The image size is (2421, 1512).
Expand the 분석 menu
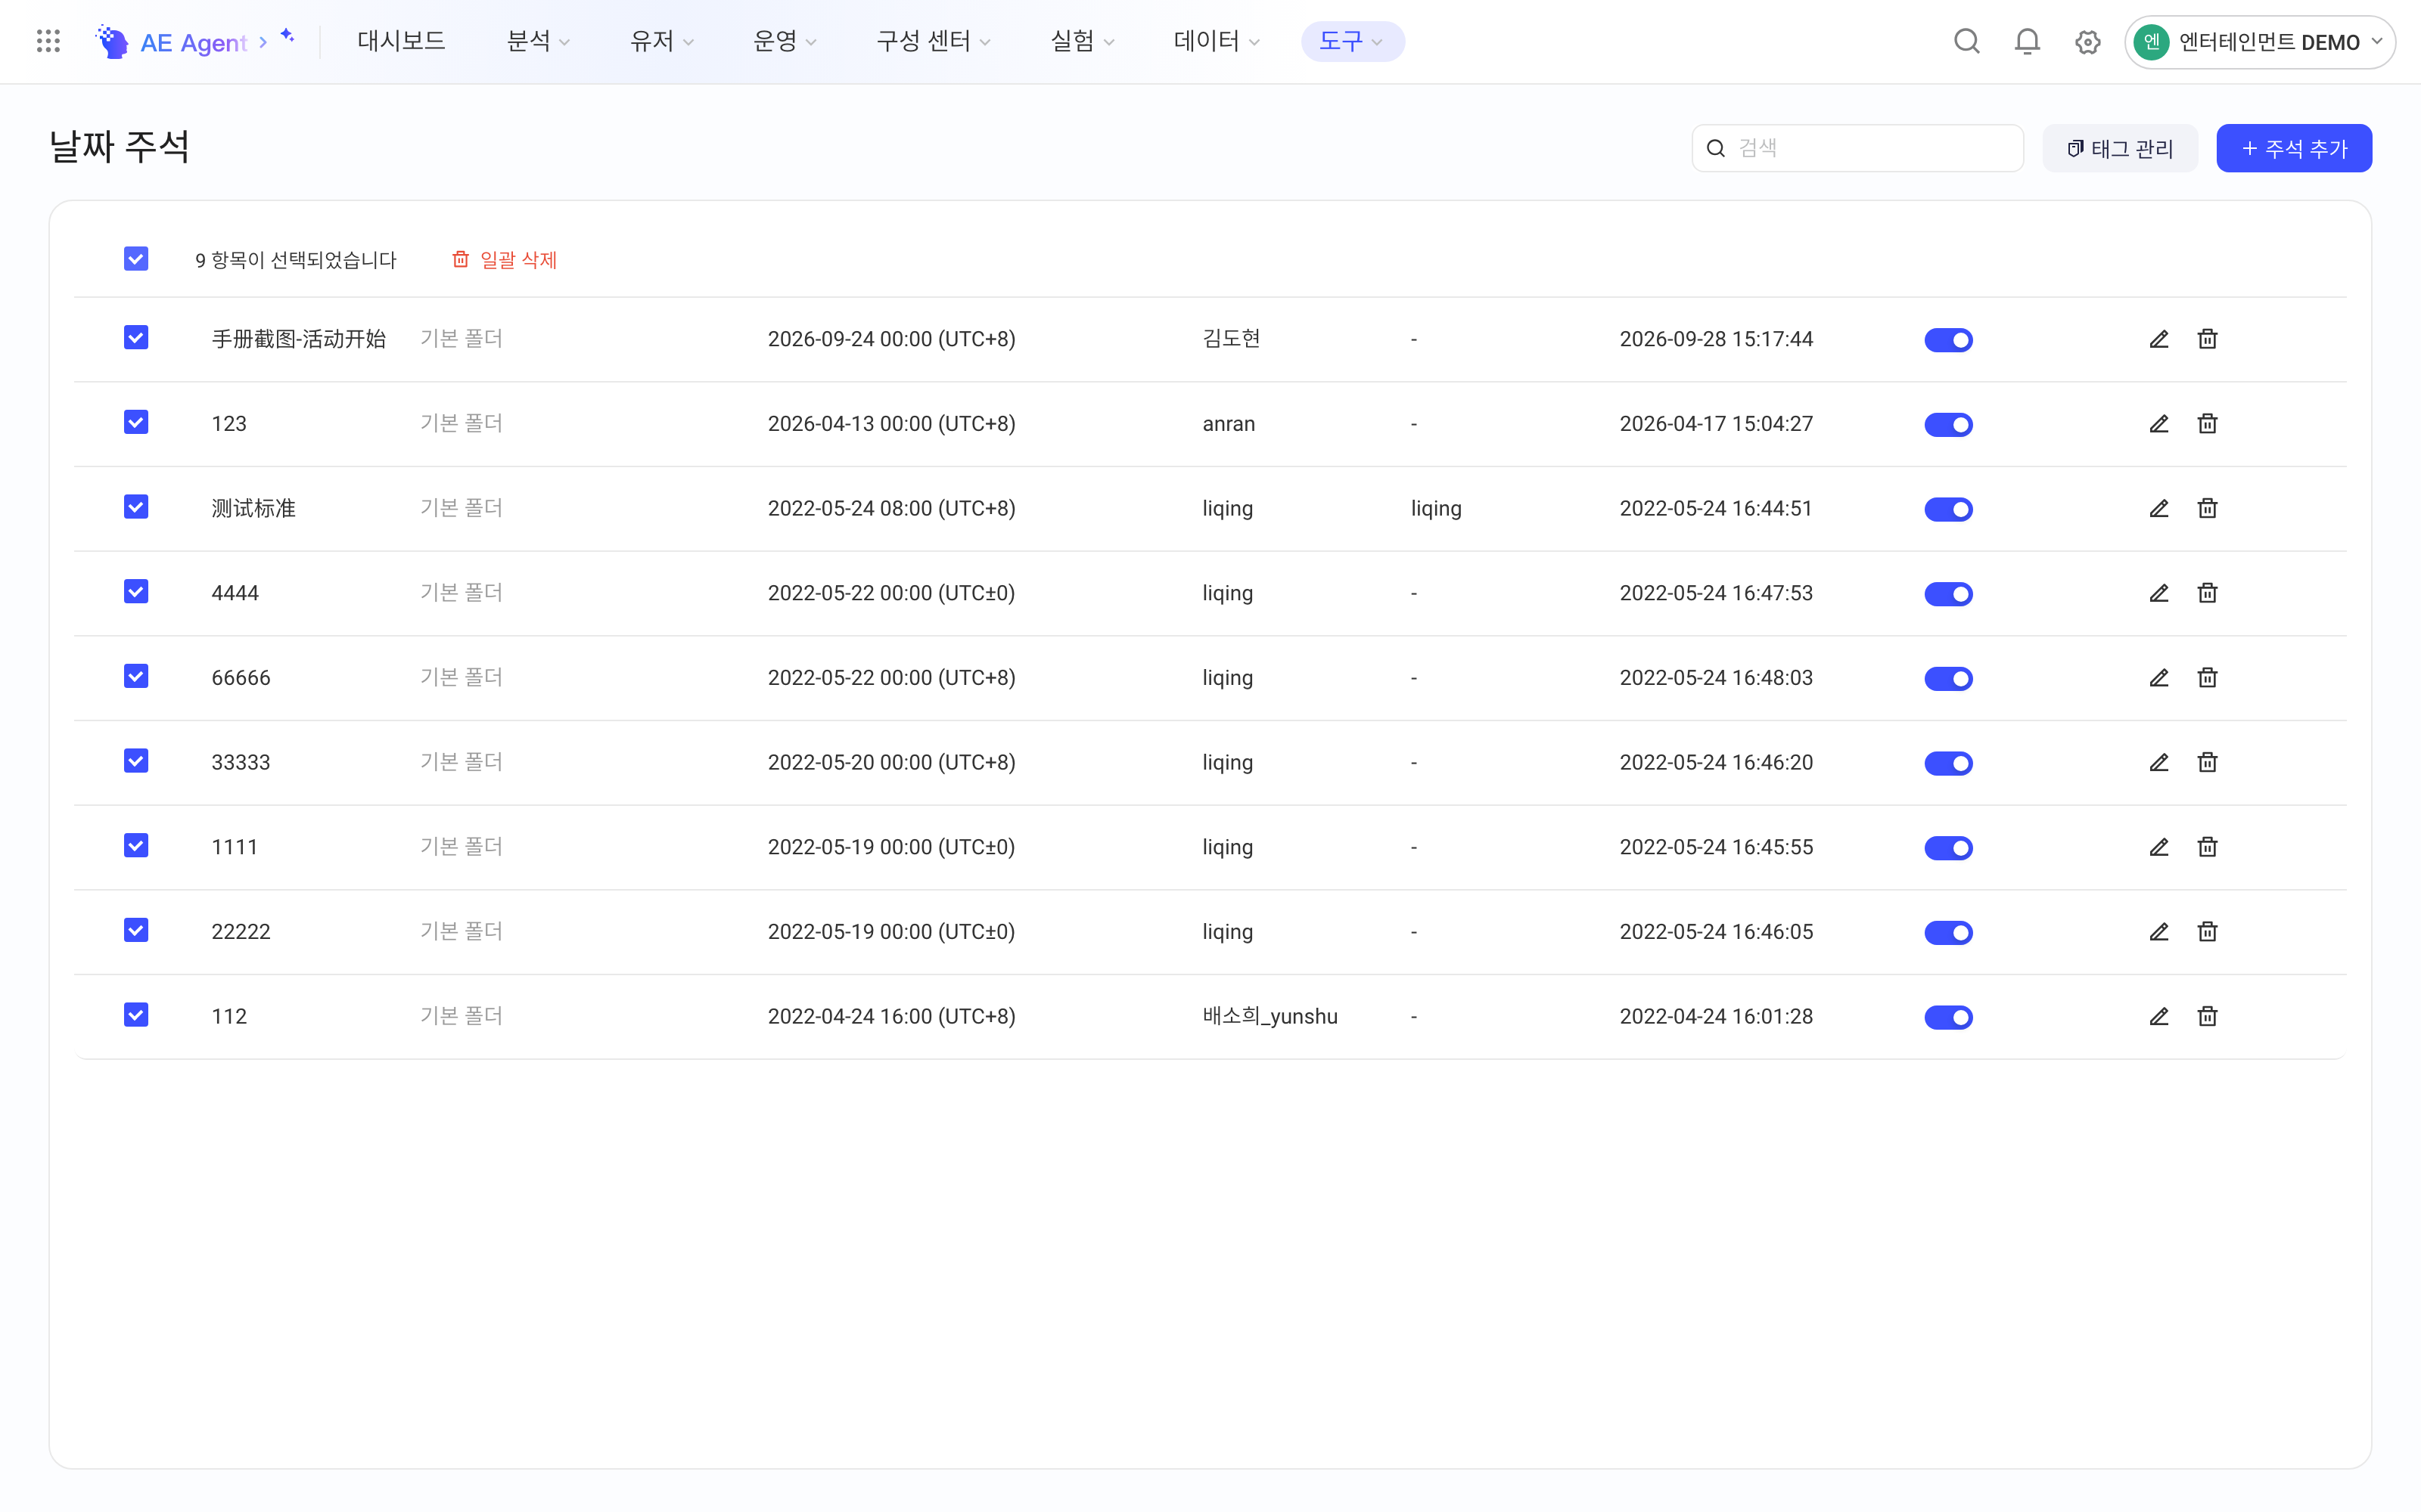[x=538, y=41]
